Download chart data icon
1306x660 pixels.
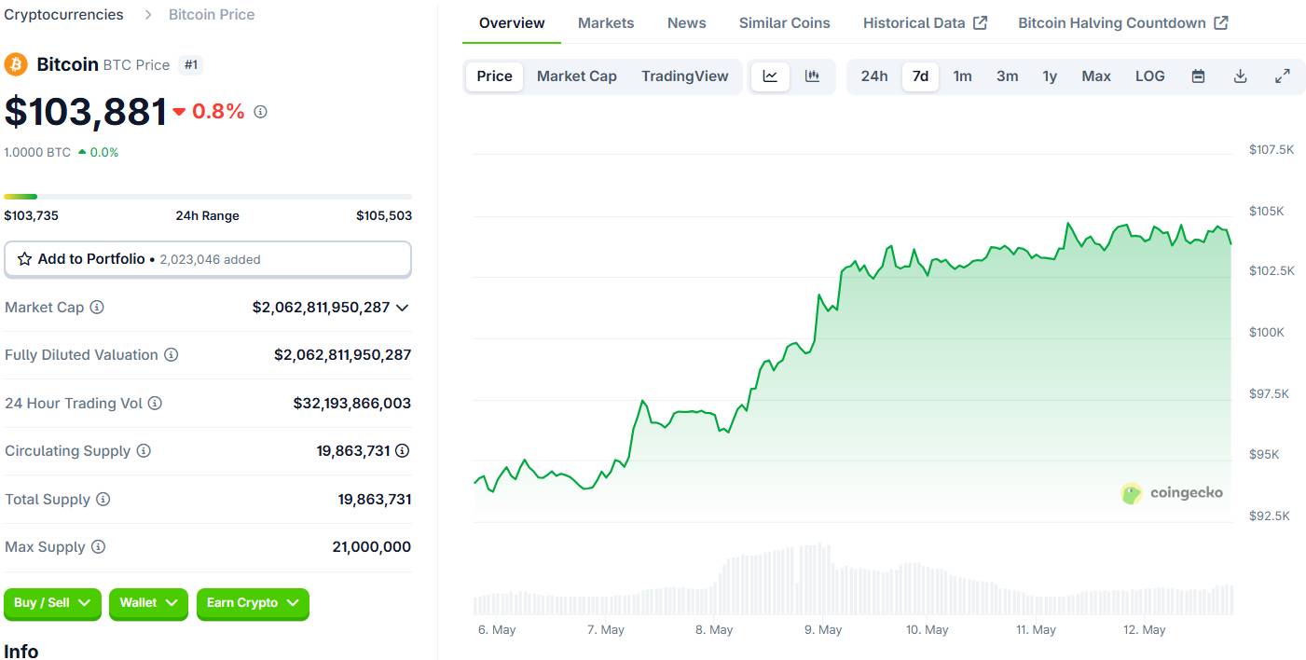click(x=1240, y=76)
